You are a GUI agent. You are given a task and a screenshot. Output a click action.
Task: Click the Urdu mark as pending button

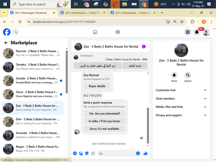click(x=98, y=66)
